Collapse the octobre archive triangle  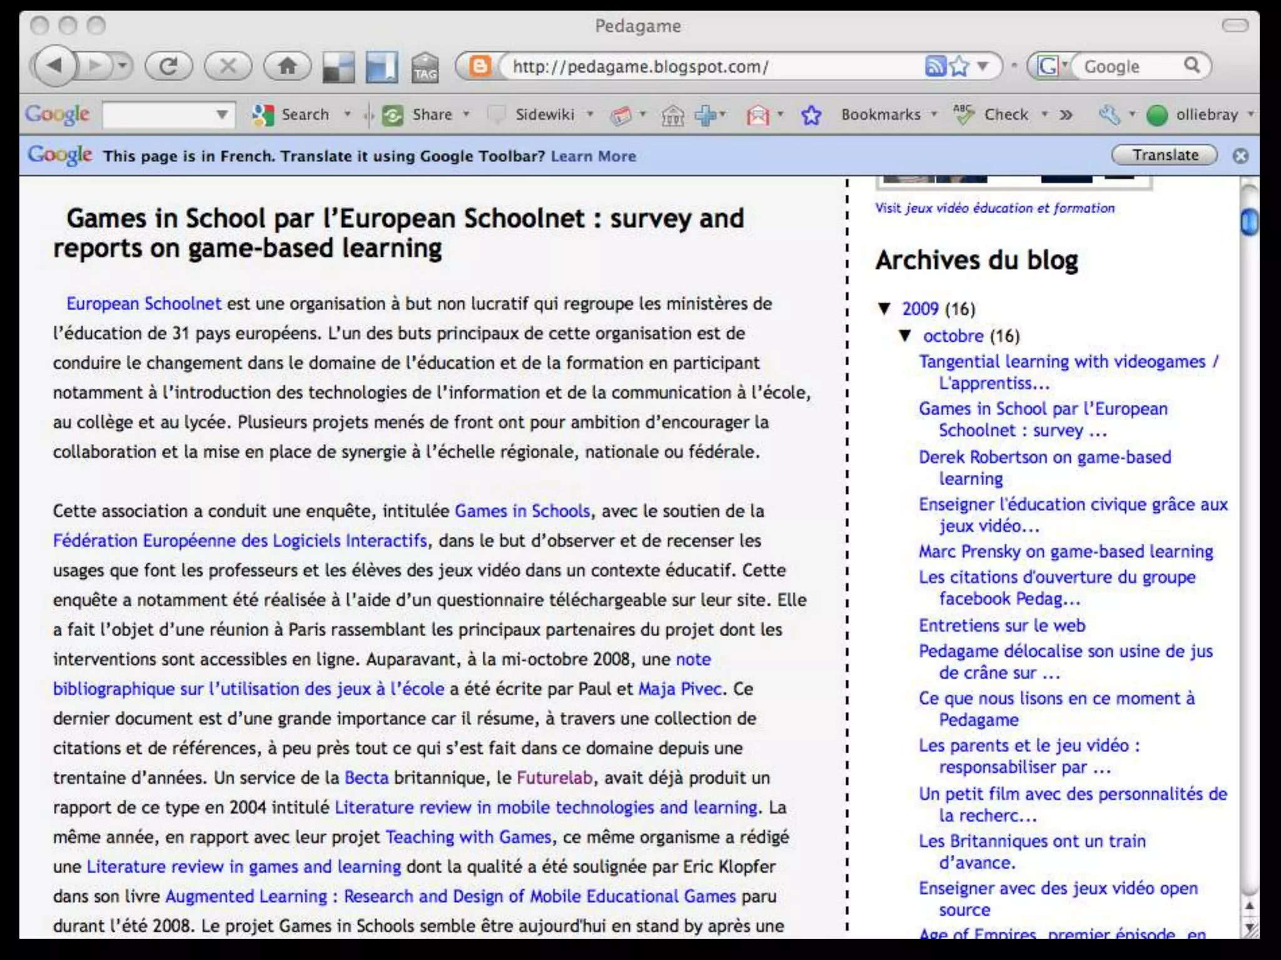point(905,336)
